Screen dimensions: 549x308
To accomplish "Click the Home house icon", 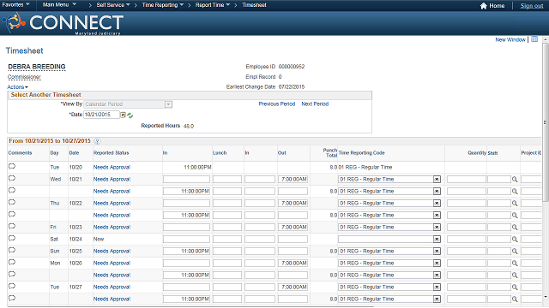I will [484, 6].
